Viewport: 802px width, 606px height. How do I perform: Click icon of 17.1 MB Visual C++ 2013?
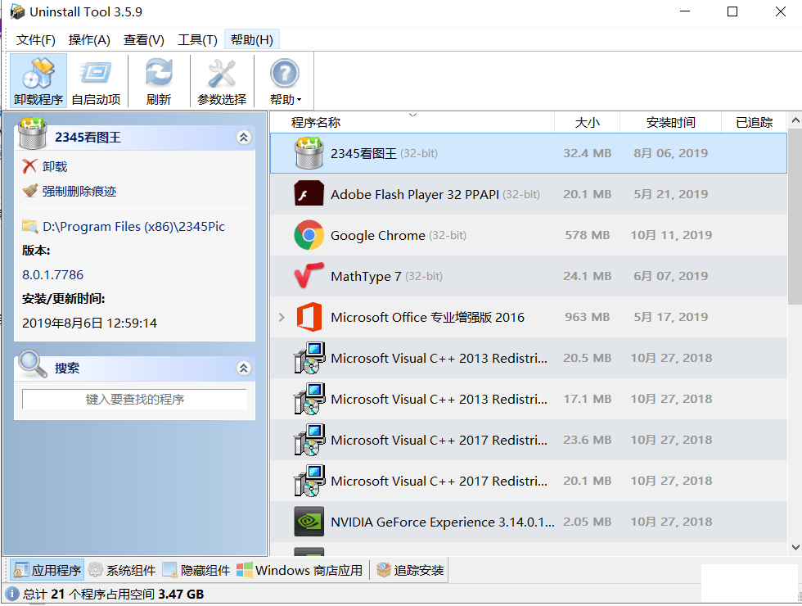(x=309, y=399)
